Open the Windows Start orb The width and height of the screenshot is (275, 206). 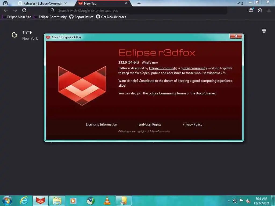tap(7, 201)
